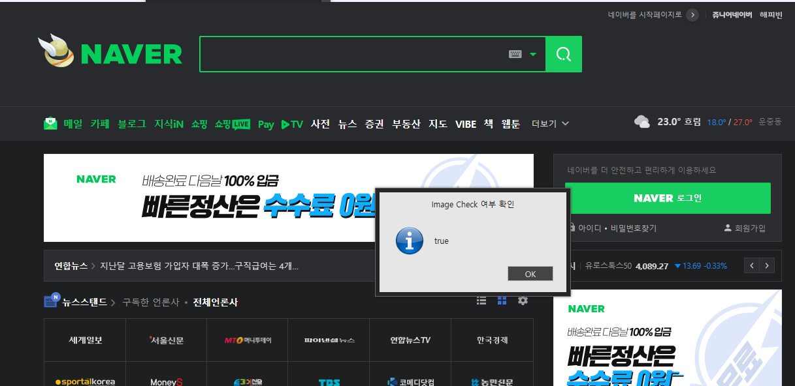Open 세계일보 newsstand tile

tap(85, 340)
